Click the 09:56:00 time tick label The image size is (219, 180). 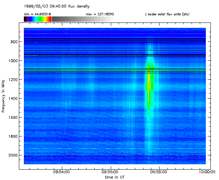click(x=110, y=172)
